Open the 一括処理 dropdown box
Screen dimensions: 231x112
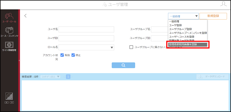pos(183,16)
